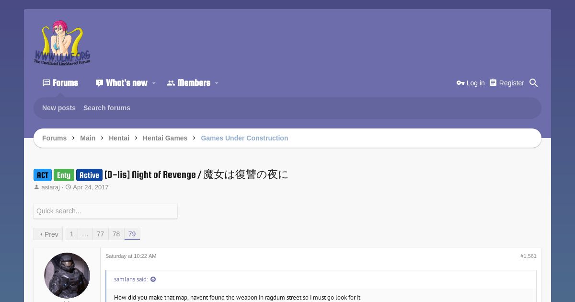575x302 pixels.
Task: Select Log in link
Action: coord(471,83)
